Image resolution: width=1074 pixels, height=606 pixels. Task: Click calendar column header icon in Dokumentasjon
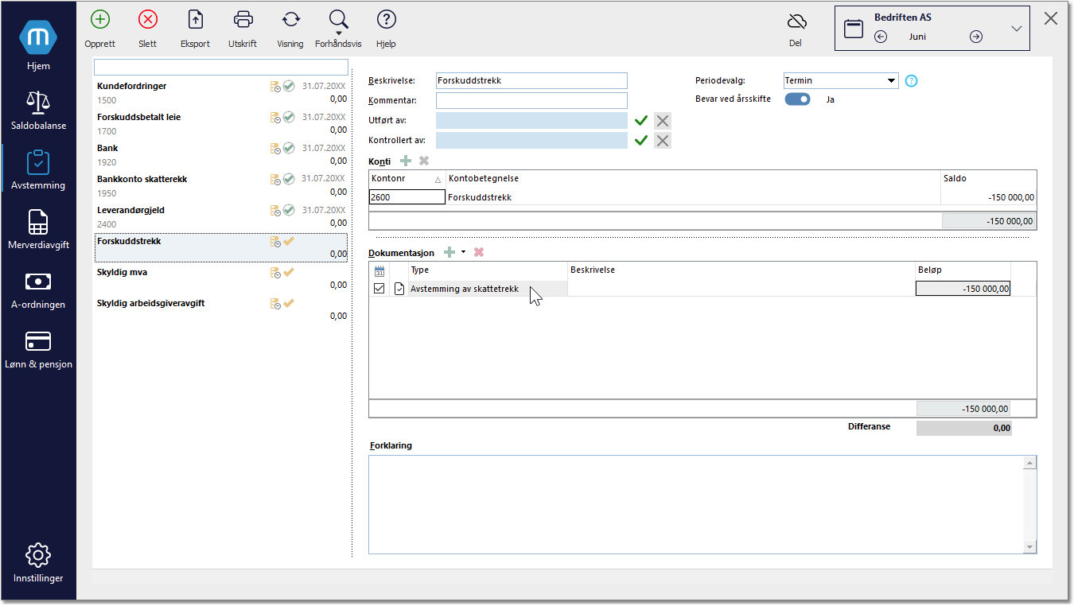point(379,270)
